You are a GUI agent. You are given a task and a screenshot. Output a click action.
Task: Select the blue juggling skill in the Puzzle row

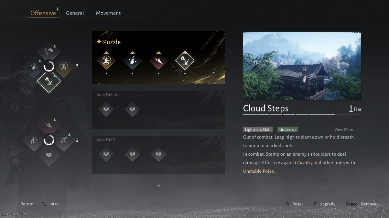[x=132, y=60]
